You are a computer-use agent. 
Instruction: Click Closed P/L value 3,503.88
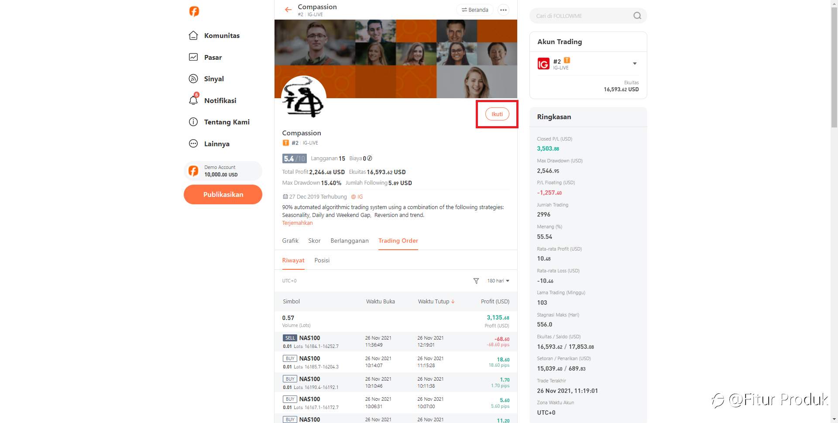coord(548,148)
